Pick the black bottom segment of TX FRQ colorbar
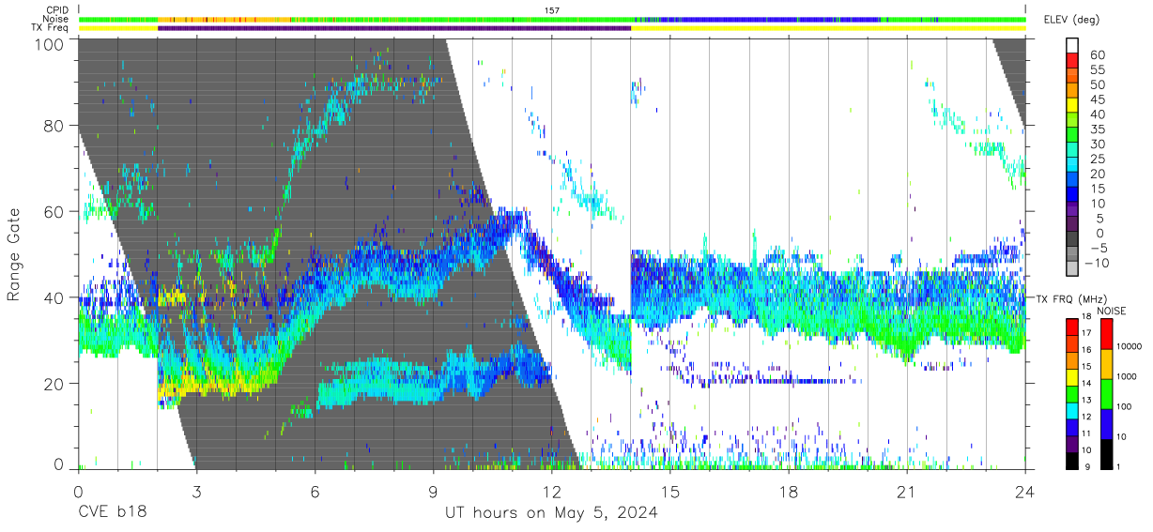 [x=1074, y=460]
